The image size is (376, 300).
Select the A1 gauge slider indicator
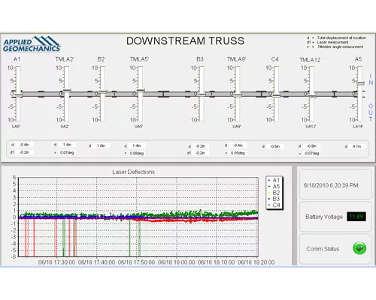click(x=18, y=95)
